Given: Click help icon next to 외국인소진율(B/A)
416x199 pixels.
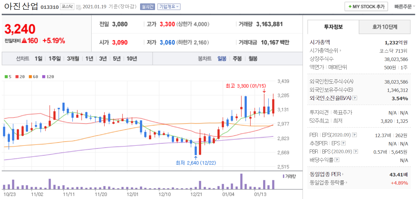Looking at the screenshot, I should coord(355,98).
